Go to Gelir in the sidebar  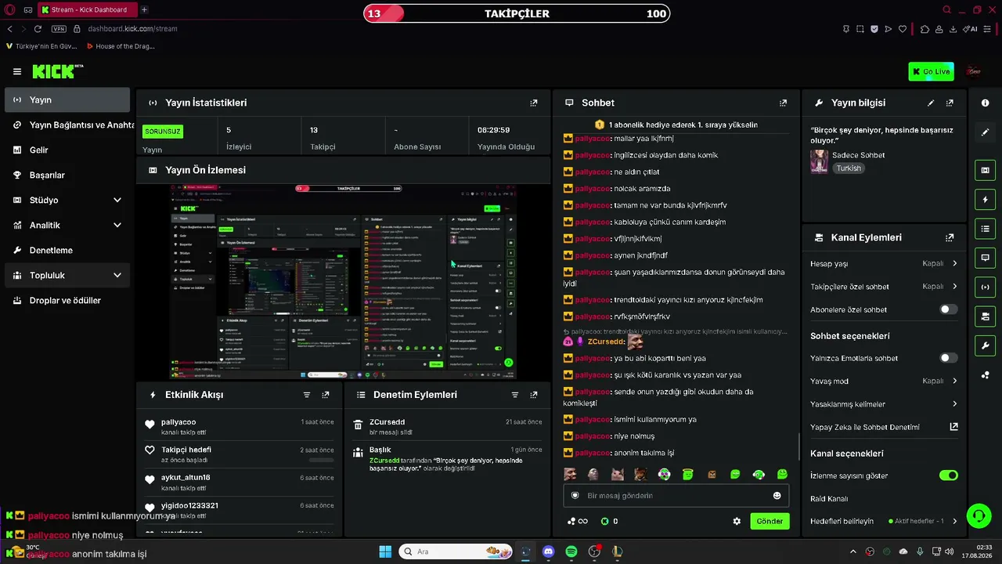[x=67, y=150]
